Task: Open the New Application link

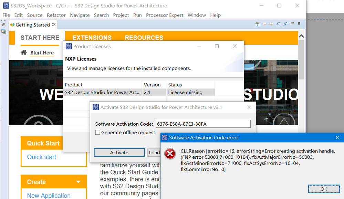Action: click(49, 195)
